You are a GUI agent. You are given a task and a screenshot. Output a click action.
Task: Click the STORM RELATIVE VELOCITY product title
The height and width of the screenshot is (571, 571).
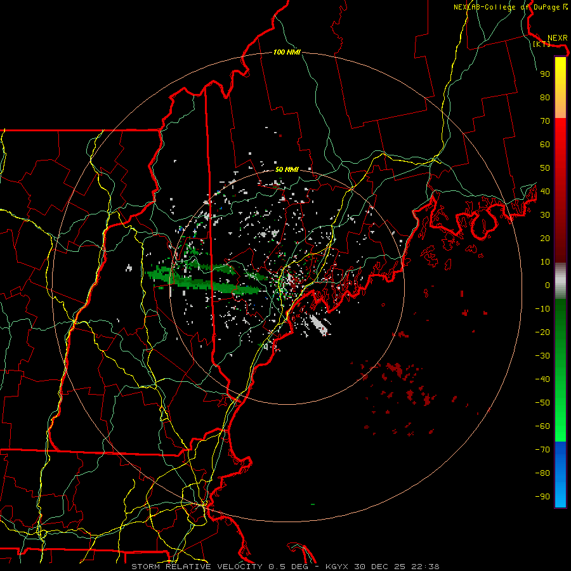(197, 567)
